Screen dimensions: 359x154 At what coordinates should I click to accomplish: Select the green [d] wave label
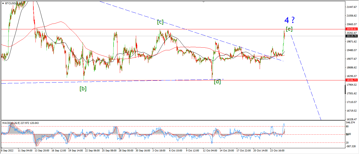click(217, 81)
